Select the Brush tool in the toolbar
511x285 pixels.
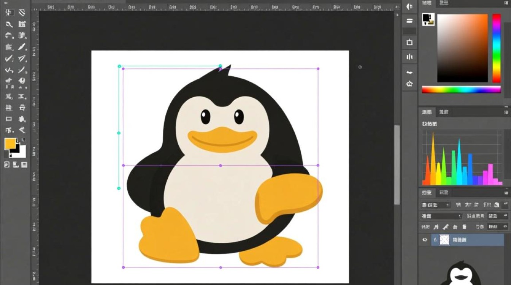[22, 47]
